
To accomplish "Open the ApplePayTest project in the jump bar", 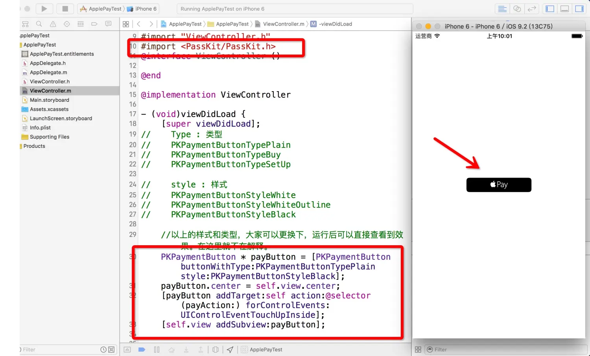I will [181, 24].
